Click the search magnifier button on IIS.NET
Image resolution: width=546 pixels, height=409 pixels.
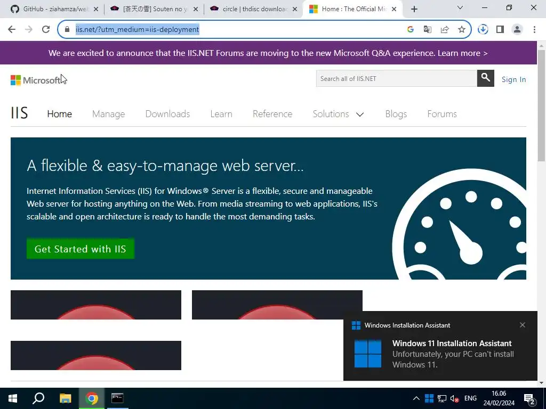[x=485, y=78]
